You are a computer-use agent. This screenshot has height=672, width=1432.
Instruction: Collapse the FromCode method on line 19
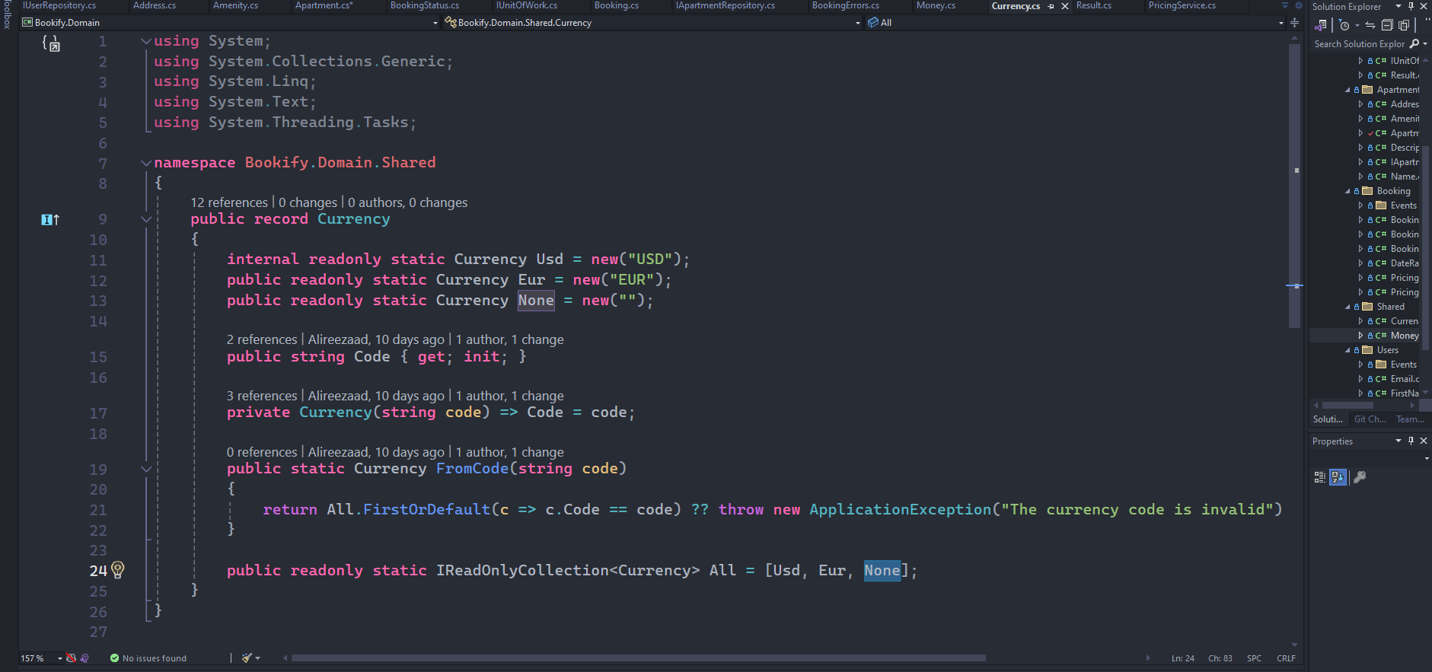click(x=146, y=469)
